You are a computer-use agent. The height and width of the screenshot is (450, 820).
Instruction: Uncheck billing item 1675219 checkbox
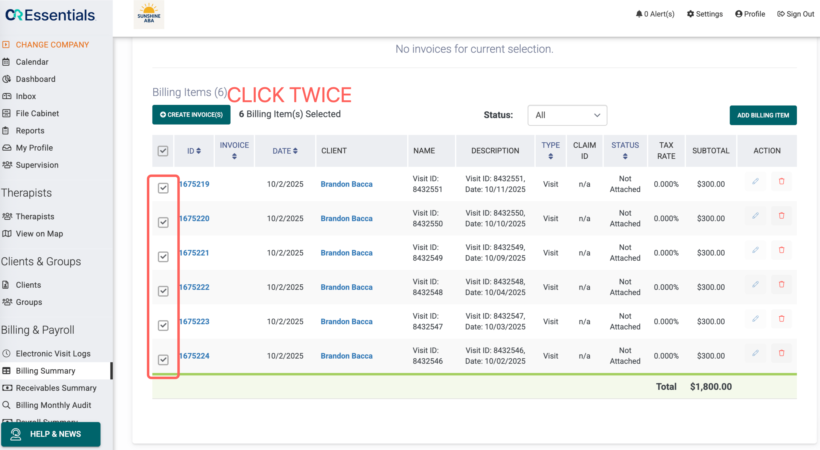click(163, 188)
